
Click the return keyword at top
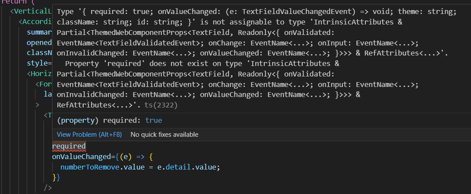click(x=13, y=2)
